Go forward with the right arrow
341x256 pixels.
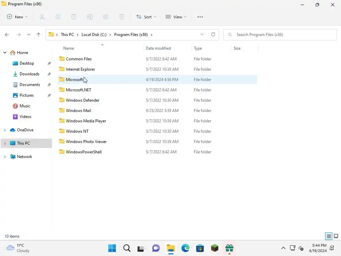[x=19, y=35]
